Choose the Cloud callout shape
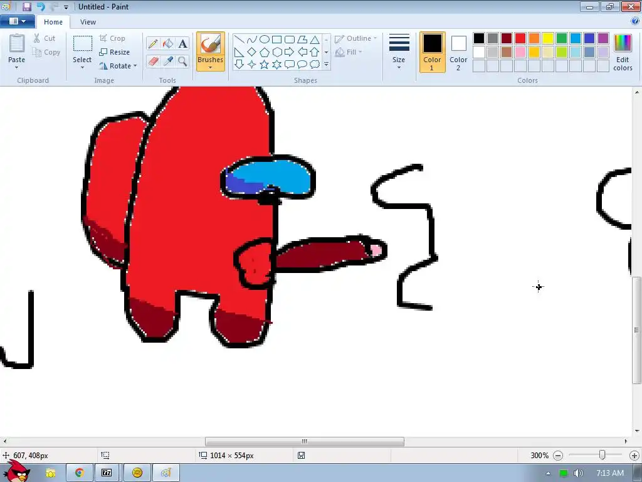Screen dimensions: 642x482 [315, 65]
